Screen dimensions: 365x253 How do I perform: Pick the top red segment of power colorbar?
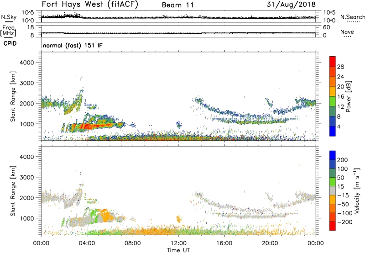(x=333, y=61)
